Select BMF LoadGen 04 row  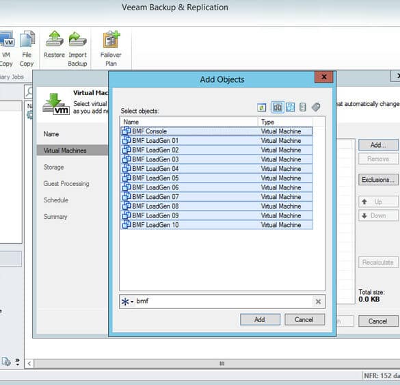(217, 169)
